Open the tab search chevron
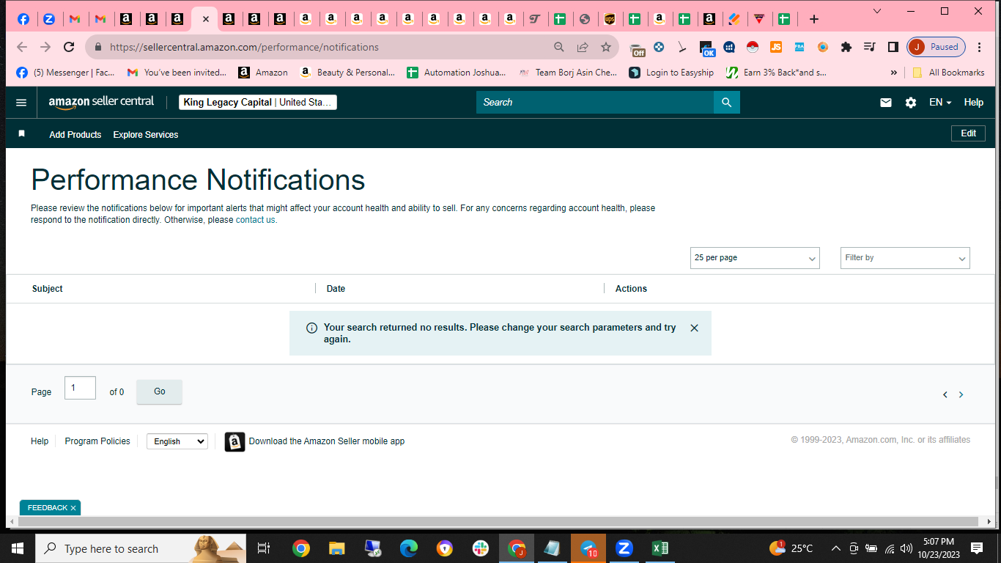This screenshot has width=1001, height=563. coord(878,11)
